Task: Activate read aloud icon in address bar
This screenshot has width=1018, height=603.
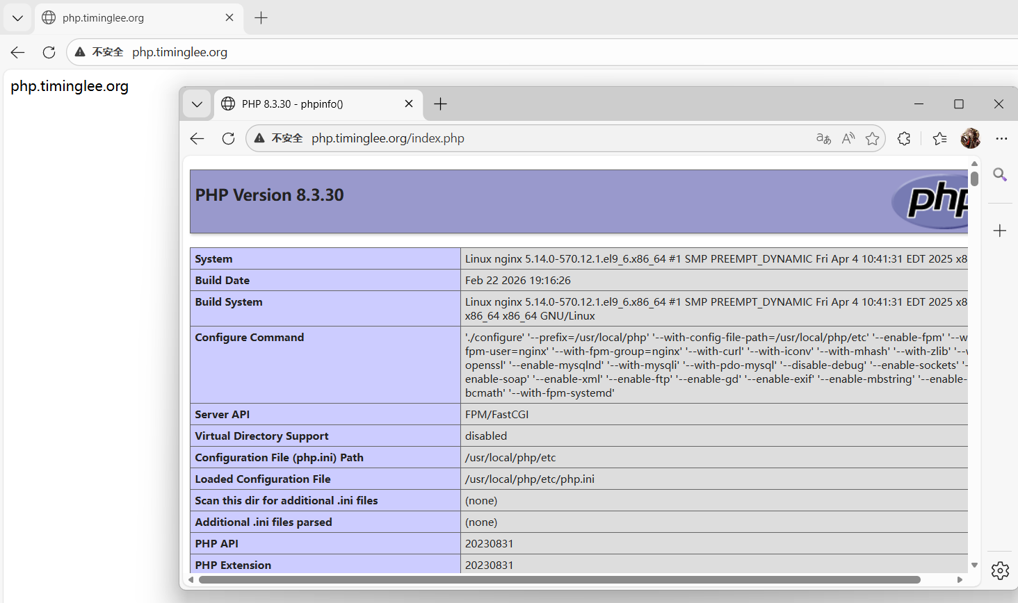Action: pos(848,138)
